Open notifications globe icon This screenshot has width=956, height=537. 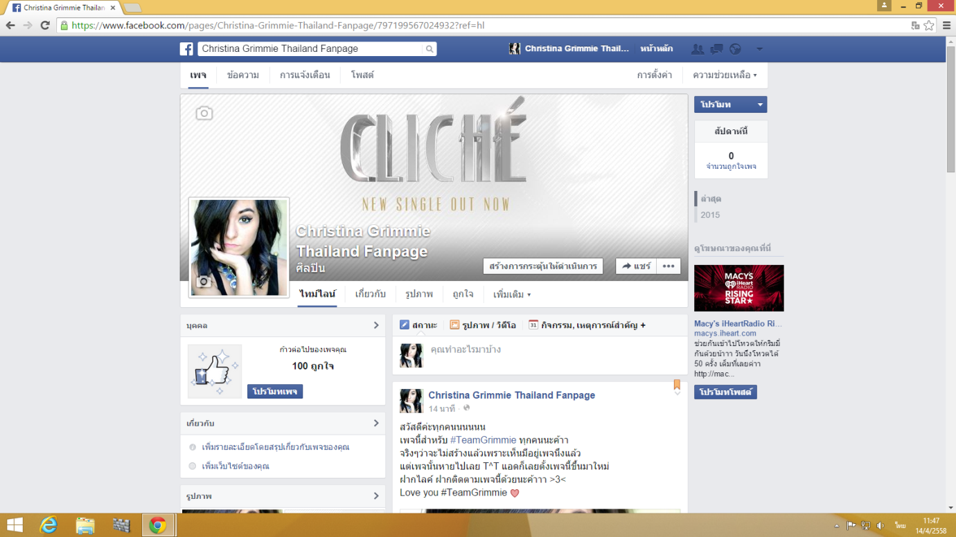pos(735,49)
